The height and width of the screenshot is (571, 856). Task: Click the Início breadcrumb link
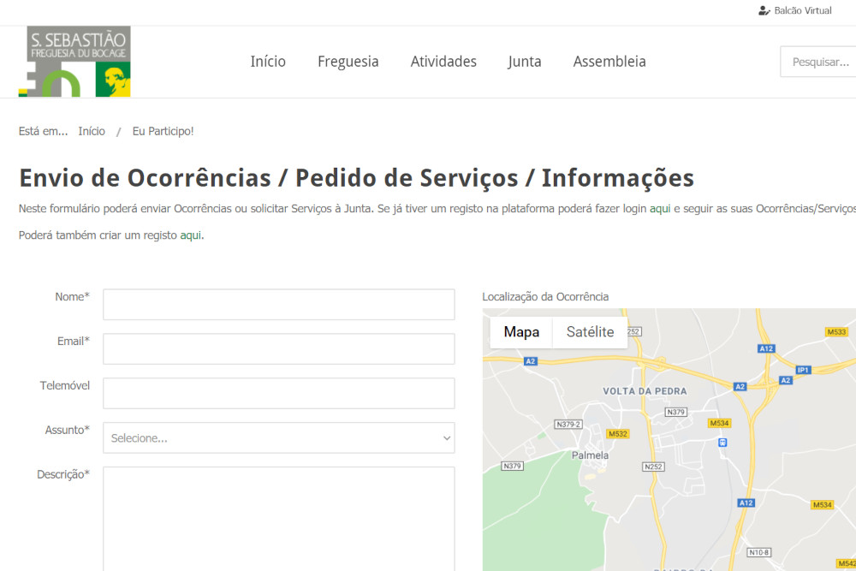coord(92,131)
